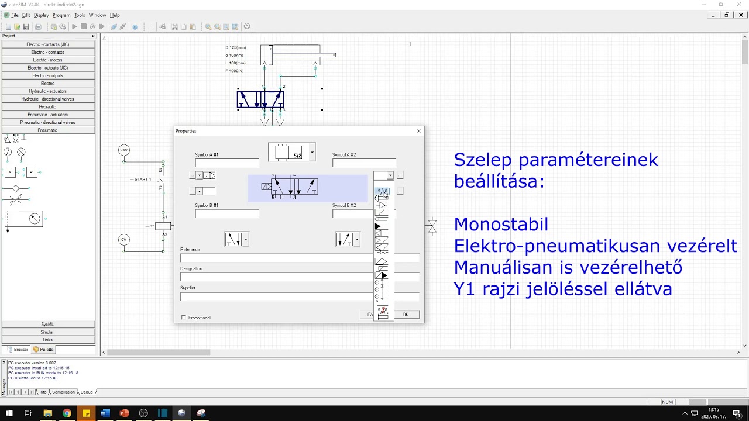
Task: Click the Zoom out magnifier icon
Action: tap(217, 27)
